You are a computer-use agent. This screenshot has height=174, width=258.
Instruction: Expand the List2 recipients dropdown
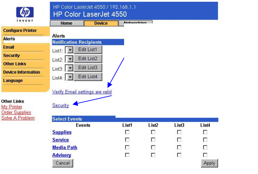(x=69, y=59)
